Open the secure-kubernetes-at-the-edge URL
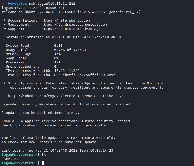 [66, 96]
